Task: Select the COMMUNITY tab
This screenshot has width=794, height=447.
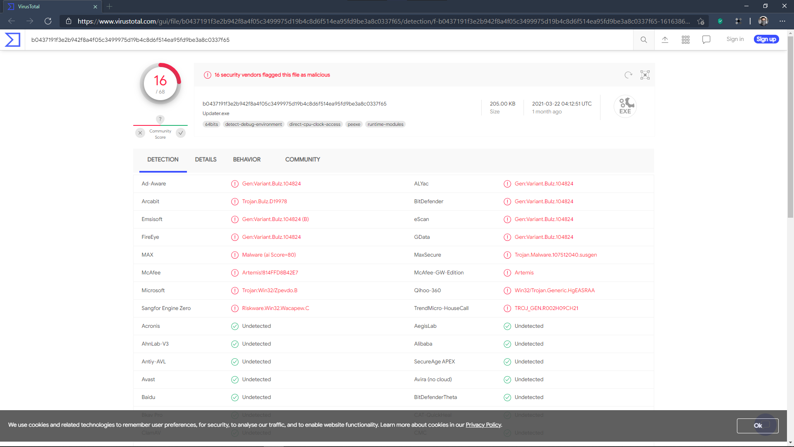Action: coord(302,159)
